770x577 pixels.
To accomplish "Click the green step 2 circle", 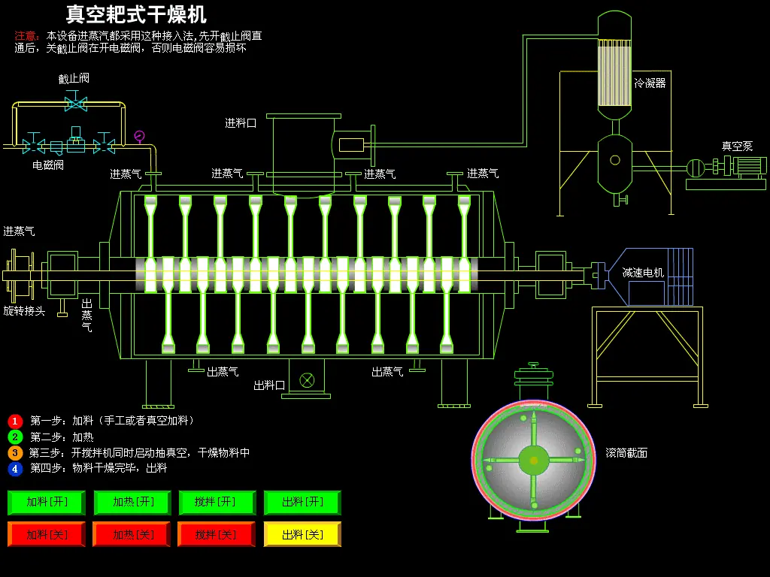I will tap(15, 437).
